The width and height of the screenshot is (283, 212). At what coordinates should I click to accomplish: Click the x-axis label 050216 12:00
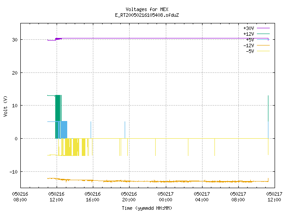coord(57,197)
